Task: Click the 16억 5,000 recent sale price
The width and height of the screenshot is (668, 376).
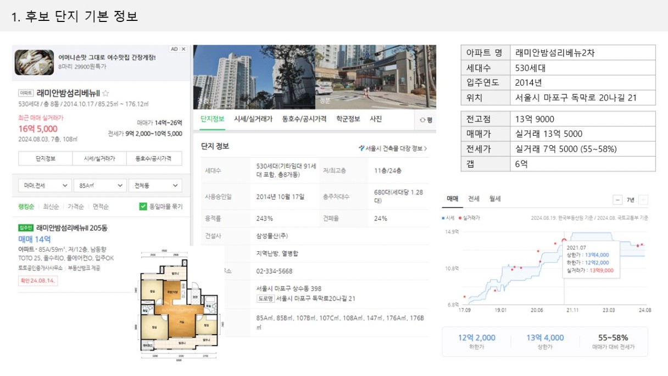Action: pos(38,129)
